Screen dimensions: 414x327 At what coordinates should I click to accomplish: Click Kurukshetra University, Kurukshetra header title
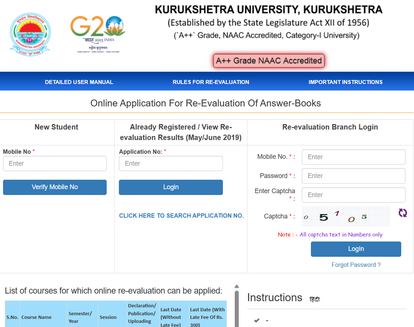268,9
